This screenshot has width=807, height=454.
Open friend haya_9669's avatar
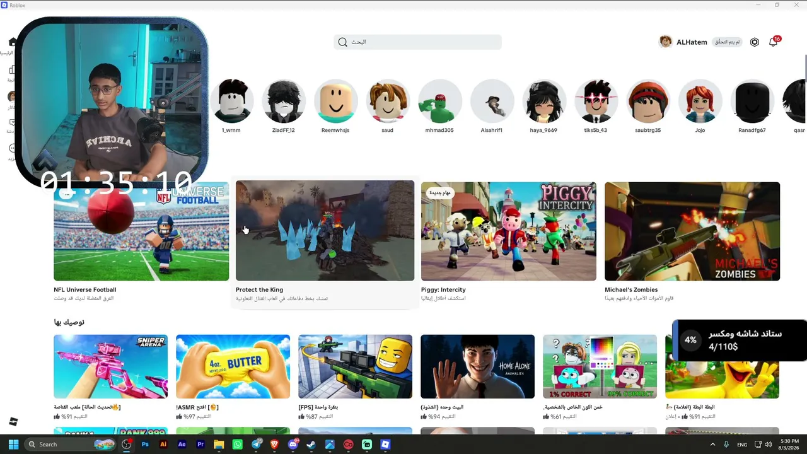(543, 101)
